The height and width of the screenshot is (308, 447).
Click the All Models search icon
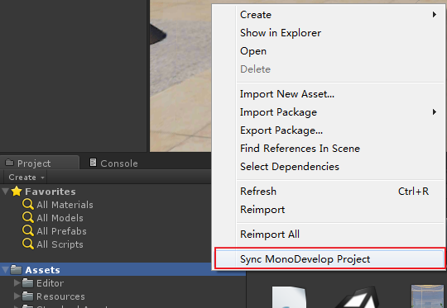tap(28, 217)
